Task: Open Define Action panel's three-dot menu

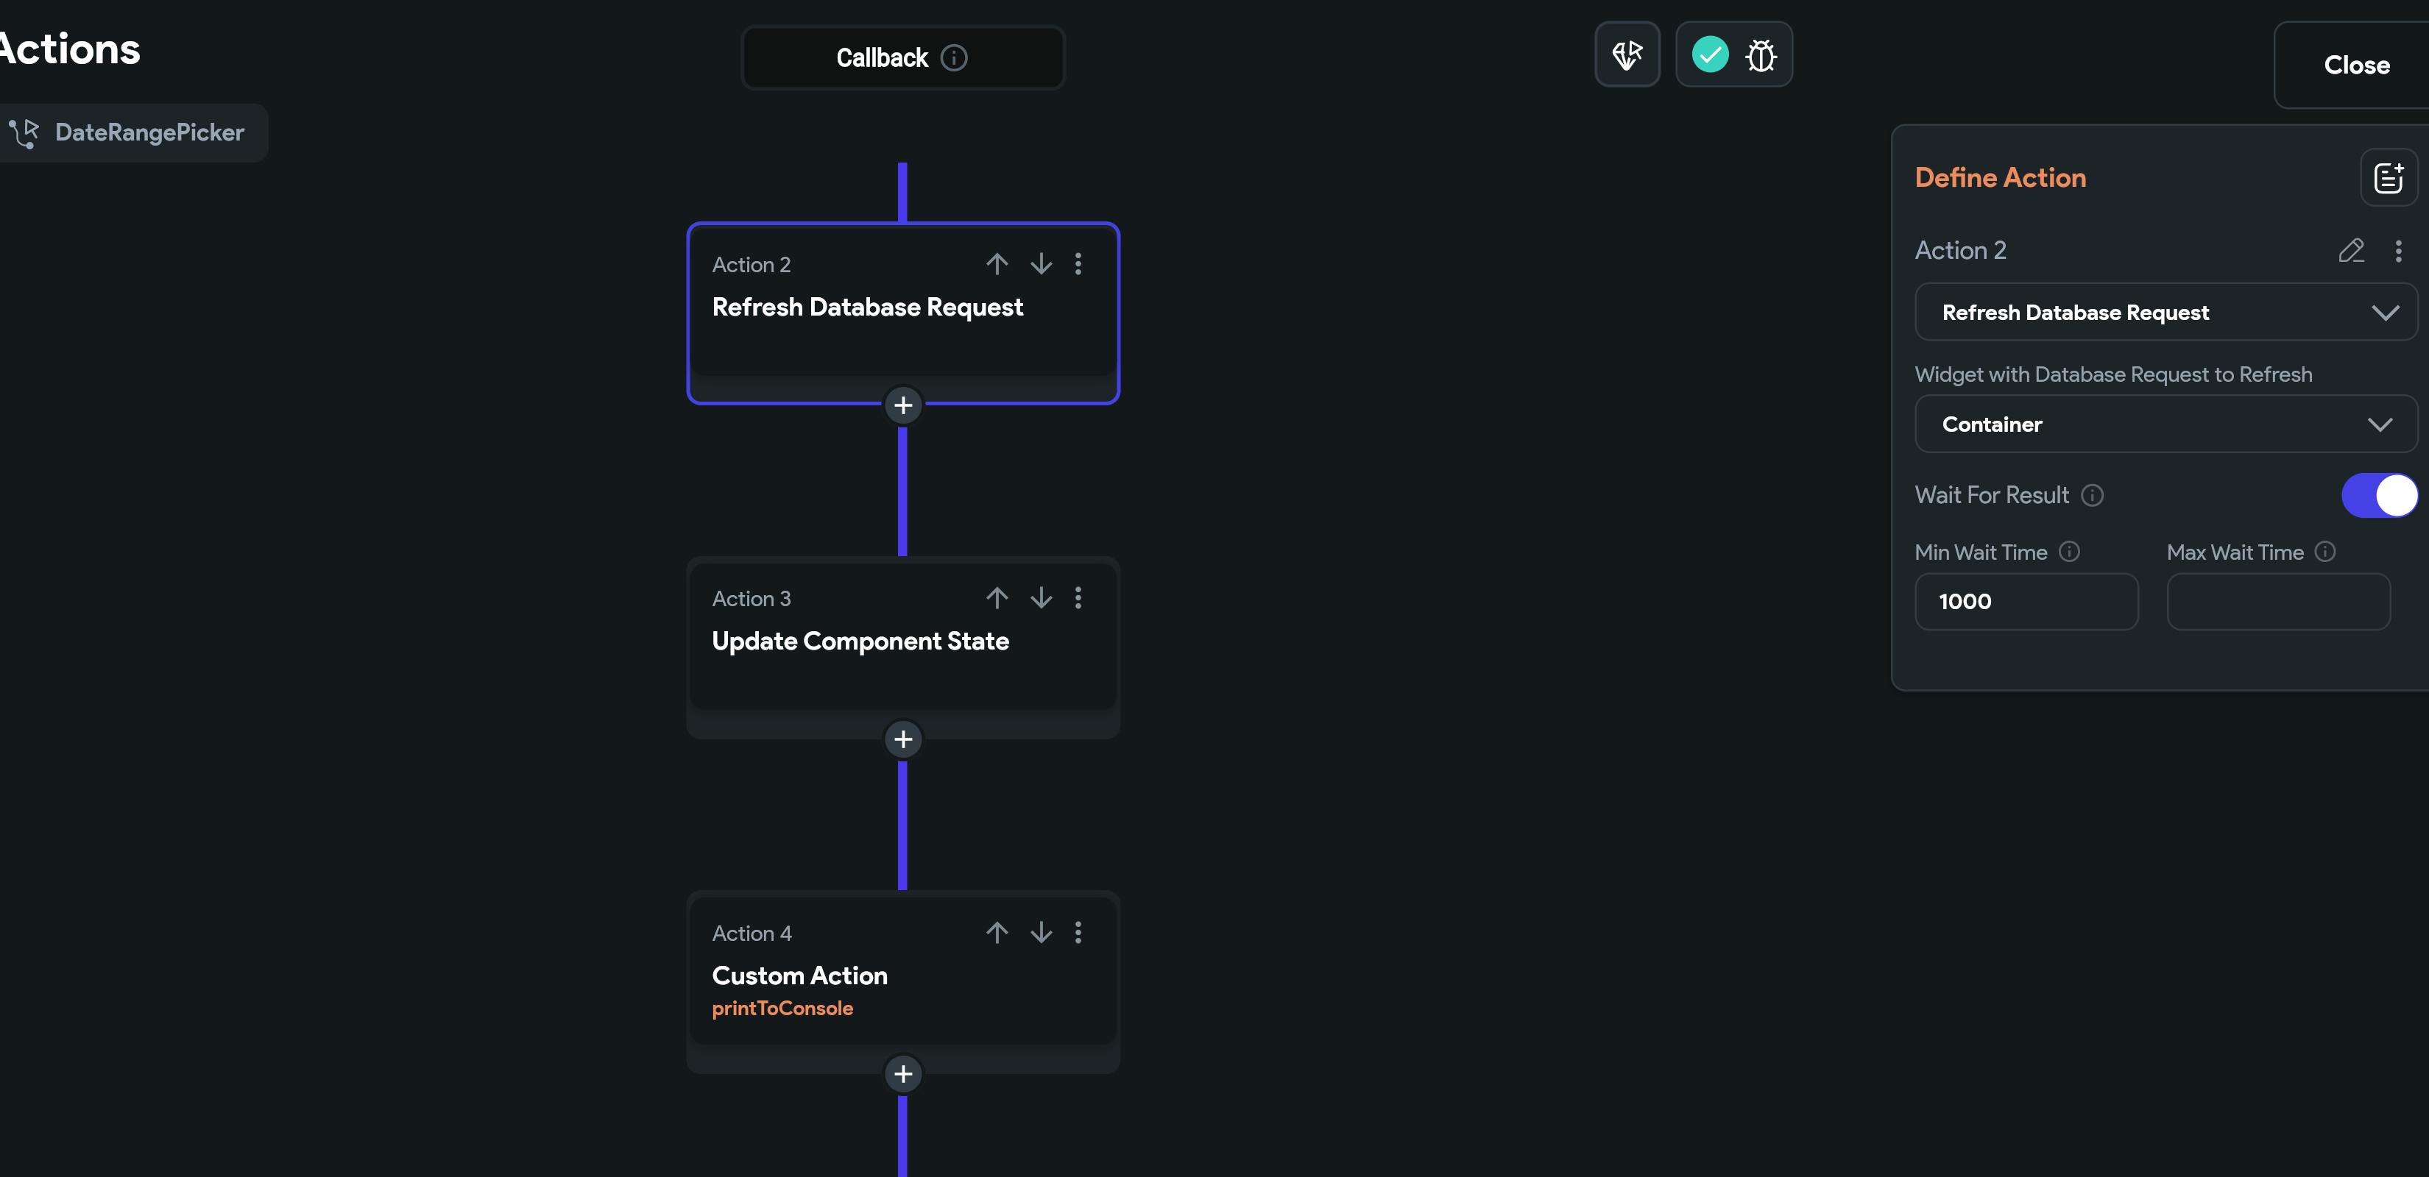Action: point(2398,251)
